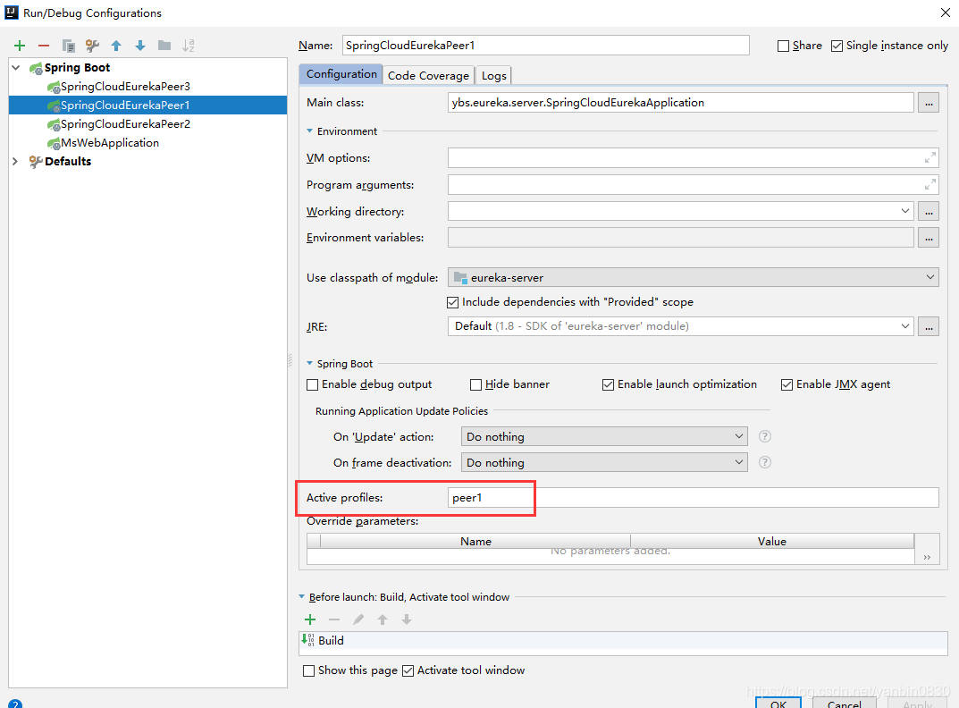
Task: Open On 'Update' action dropdown
Action: click(739, 436)
